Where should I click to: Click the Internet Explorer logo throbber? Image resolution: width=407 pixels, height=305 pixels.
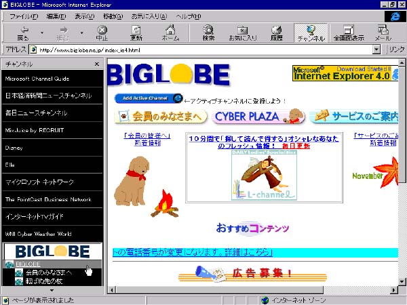tap(395, 16)
